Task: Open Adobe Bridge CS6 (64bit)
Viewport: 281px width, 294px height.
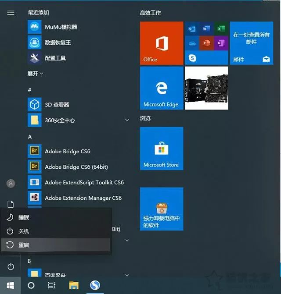Action: tap(76, 167)
